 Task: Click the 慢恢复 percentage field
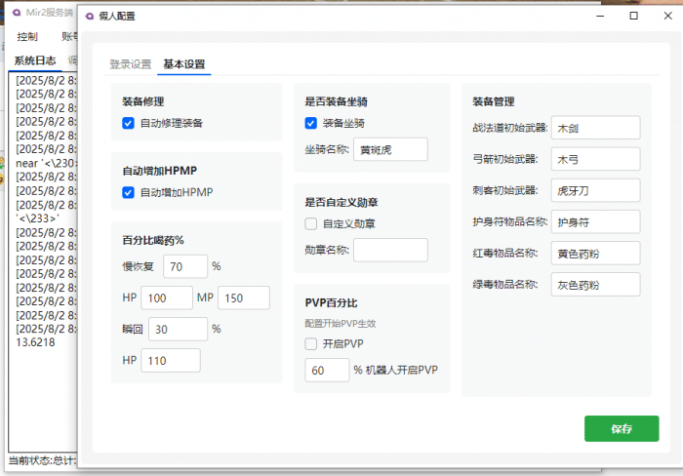coord(185,266)
